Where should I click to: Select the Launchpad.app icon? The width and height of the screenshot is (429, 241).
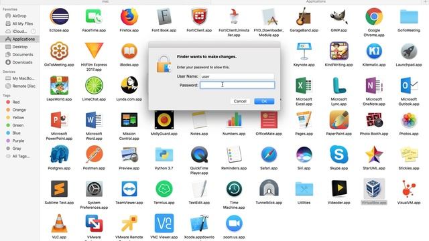[409, 51]
